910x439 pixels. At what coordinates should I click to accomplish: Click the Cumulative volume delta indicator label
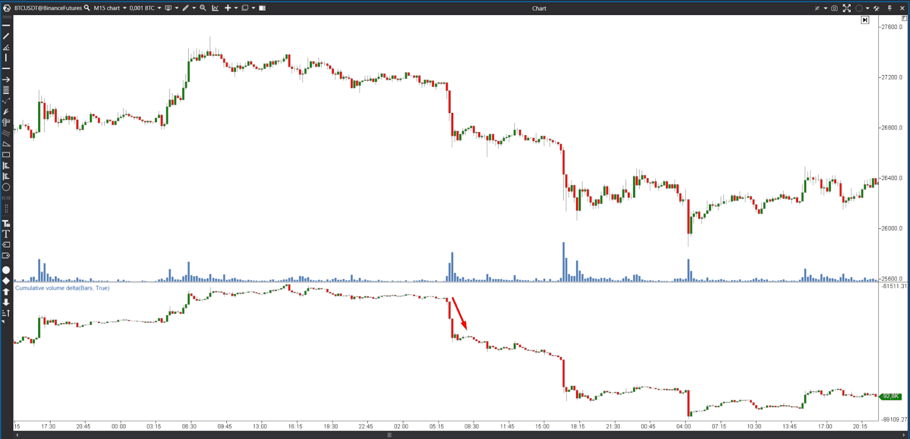[x=63, y=288]
